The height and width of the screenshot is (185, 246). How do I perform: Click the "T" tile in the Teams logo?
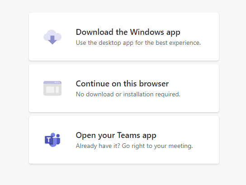click(49, 140)
